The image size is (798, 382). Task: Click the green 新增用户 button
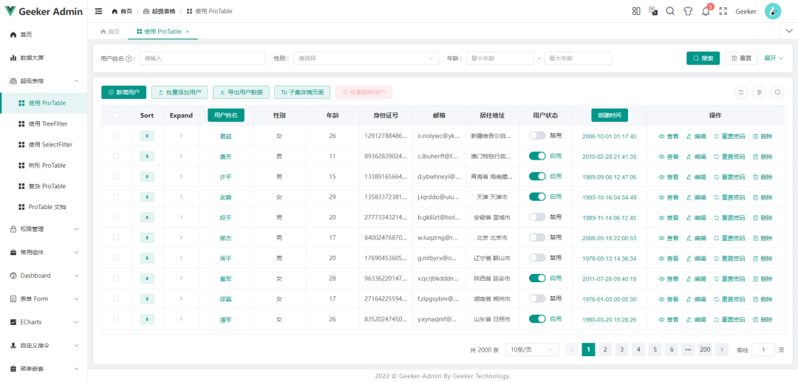(x=123, y=92)
